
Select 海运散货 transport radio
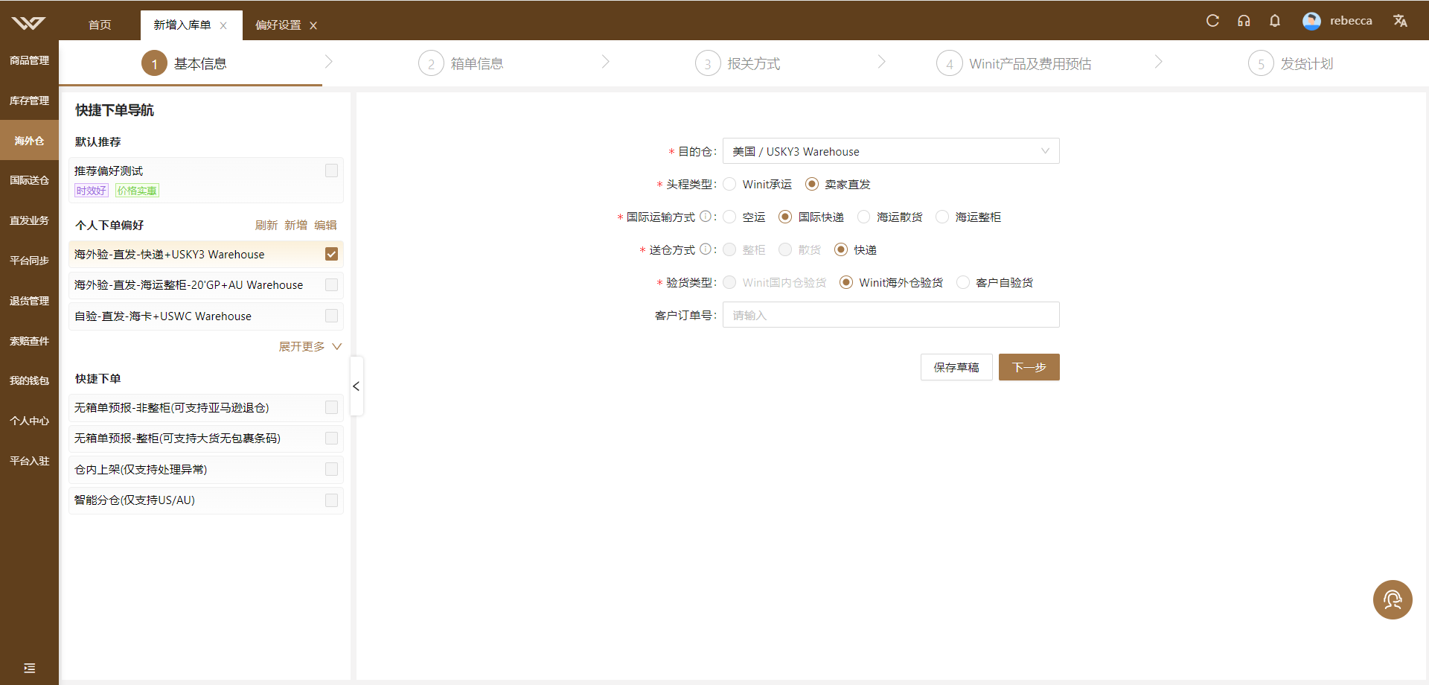click(x=863, y=217)
